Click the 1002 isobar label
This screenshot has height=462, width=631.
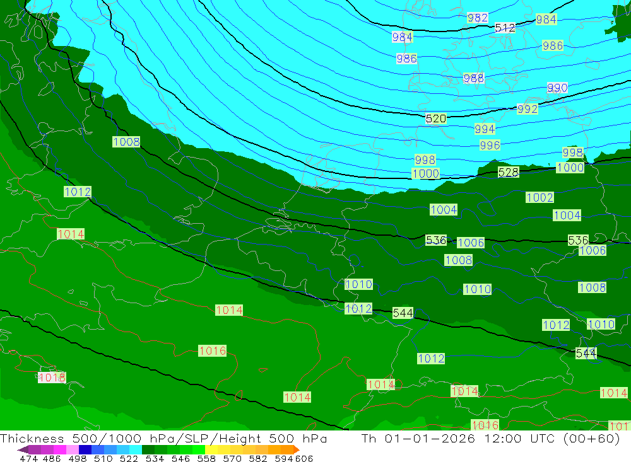click(540, 197)
